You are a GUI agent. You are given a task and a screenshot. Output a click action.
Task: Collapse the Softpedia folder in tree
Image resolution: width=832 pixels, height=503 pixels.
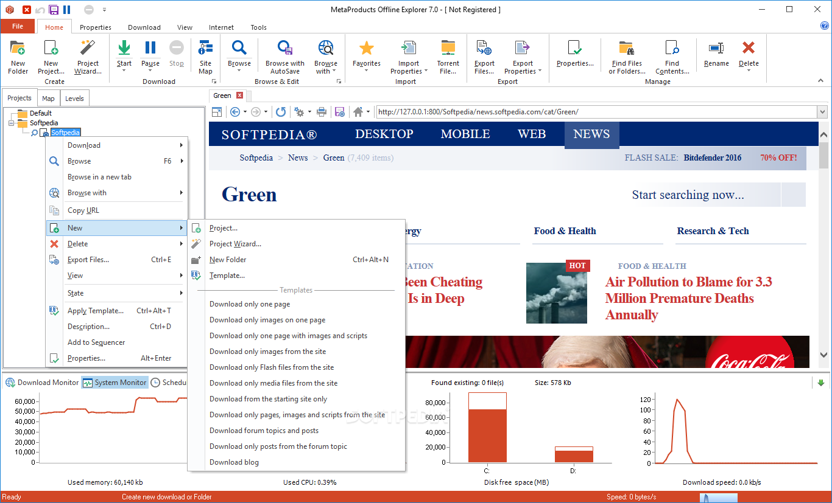click(11, 123)
